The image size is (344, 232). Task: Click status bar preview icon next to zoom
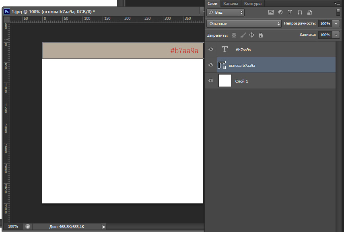pos(28,226)
